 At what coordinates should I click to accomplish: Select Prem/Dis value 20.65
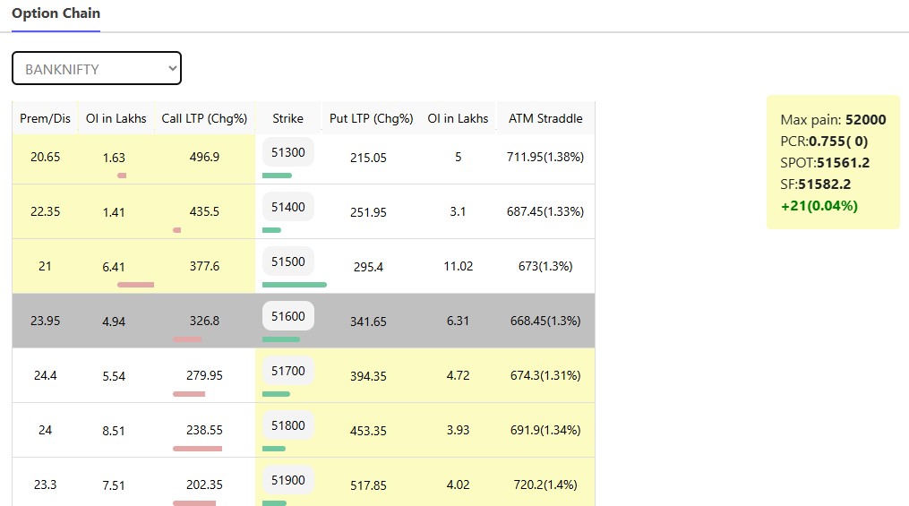coord(45,157)
